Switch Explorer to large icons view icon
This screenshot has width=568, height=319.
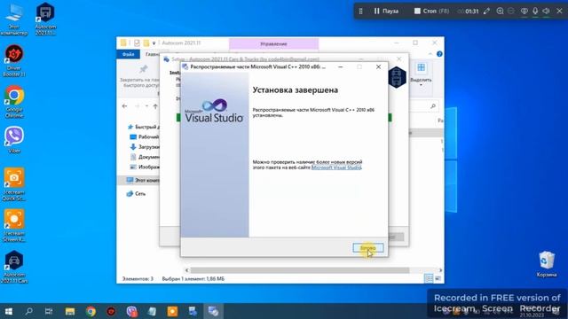(438, 278)
